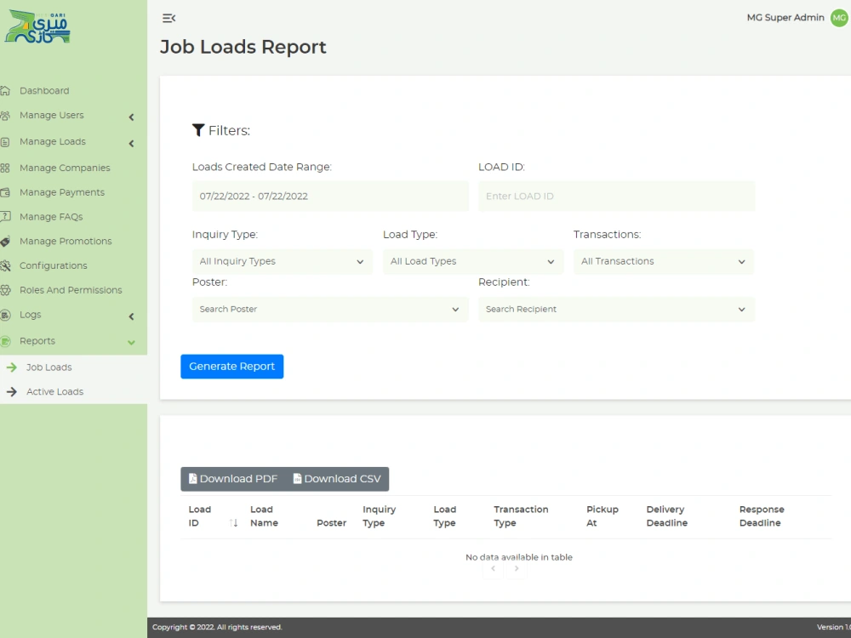851x638 pixels.
Task: Click the arrow icon beside Active Loads
Action: (x=11, y=391)
